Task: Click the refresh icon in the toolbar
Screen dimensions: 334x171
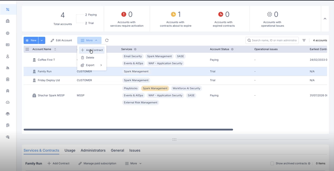Action: [x=107, y=40]
